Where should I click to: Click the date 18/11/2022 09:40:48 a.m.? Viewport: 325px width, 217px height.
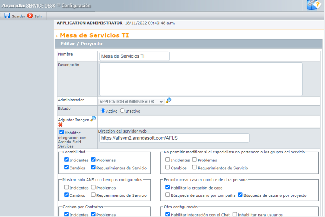pyautogui.click(x=150, y=23)
